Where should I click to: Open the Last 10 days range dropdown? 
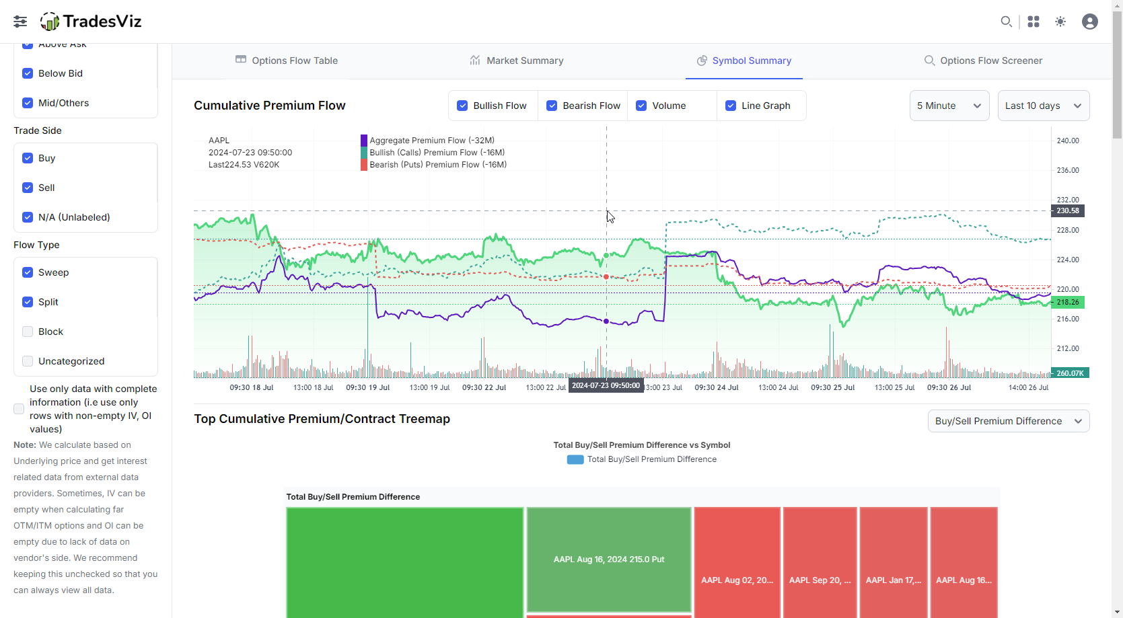pyautogui.click(x=1044, y=106)
